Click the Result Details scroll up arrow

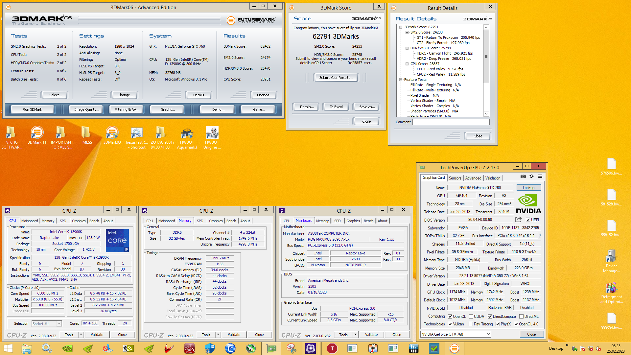(x=486, y=27)
